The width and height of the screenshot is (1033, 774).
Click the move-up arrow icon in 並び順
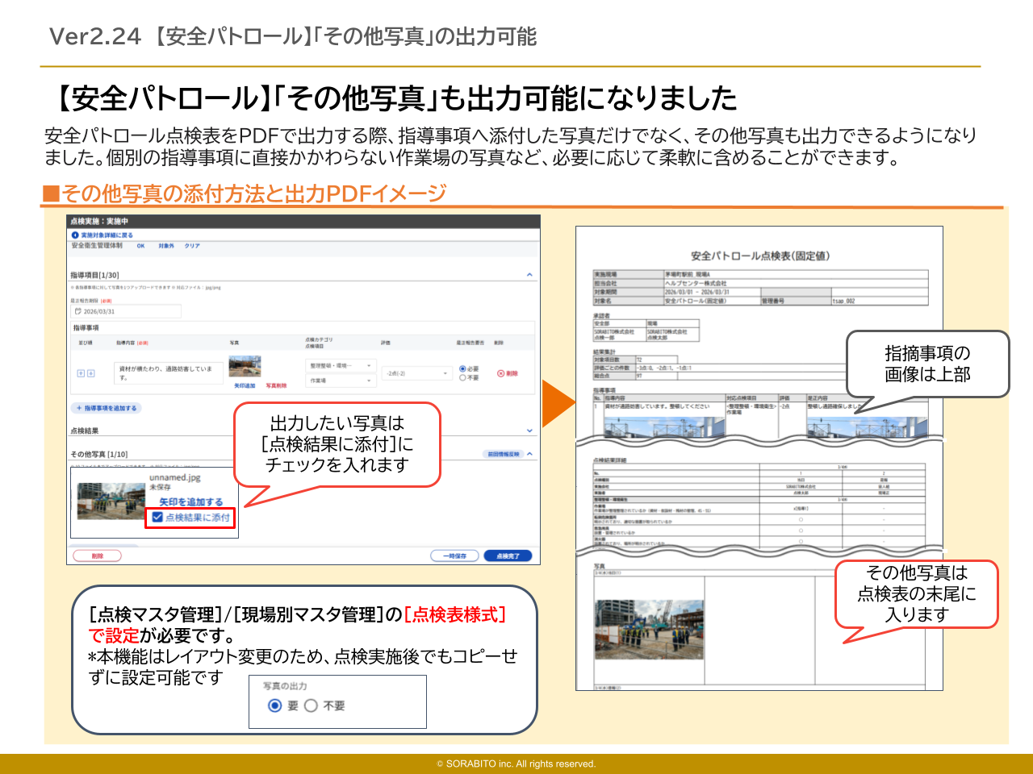(81, 373)
